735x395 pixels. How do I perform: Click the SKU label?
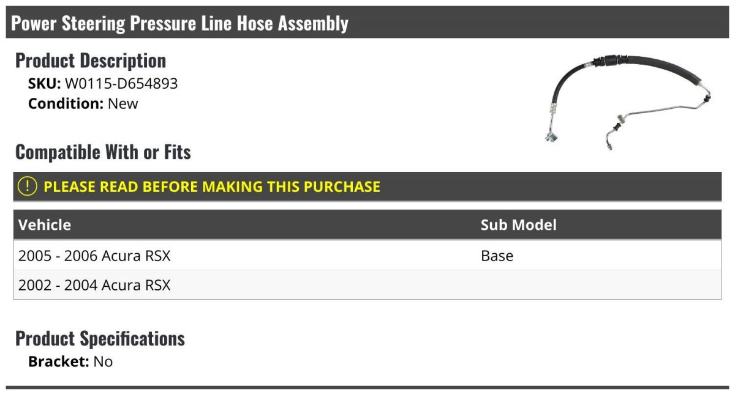point(45,84)
